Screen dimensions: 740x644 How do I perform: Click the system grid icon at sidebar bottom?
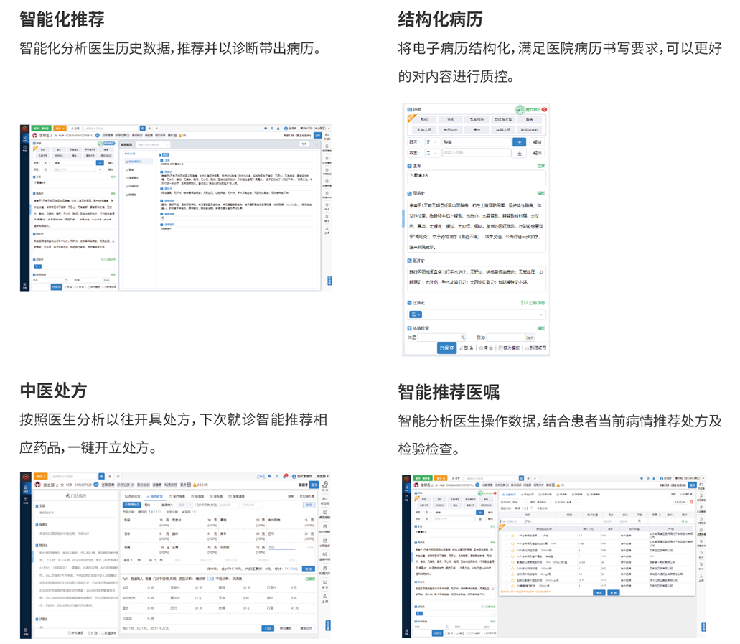[24, 631]
